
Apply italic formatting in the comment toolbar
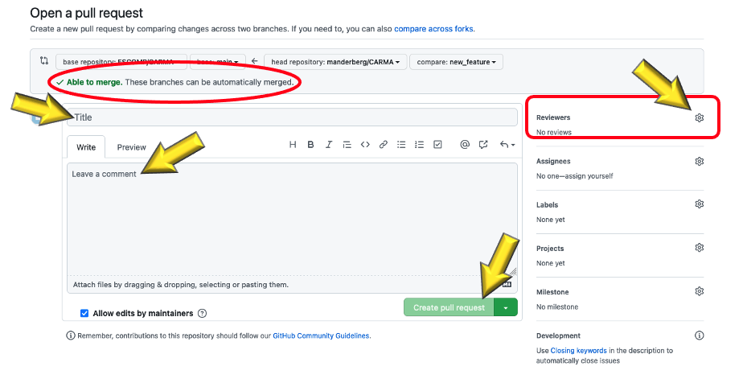329,145
